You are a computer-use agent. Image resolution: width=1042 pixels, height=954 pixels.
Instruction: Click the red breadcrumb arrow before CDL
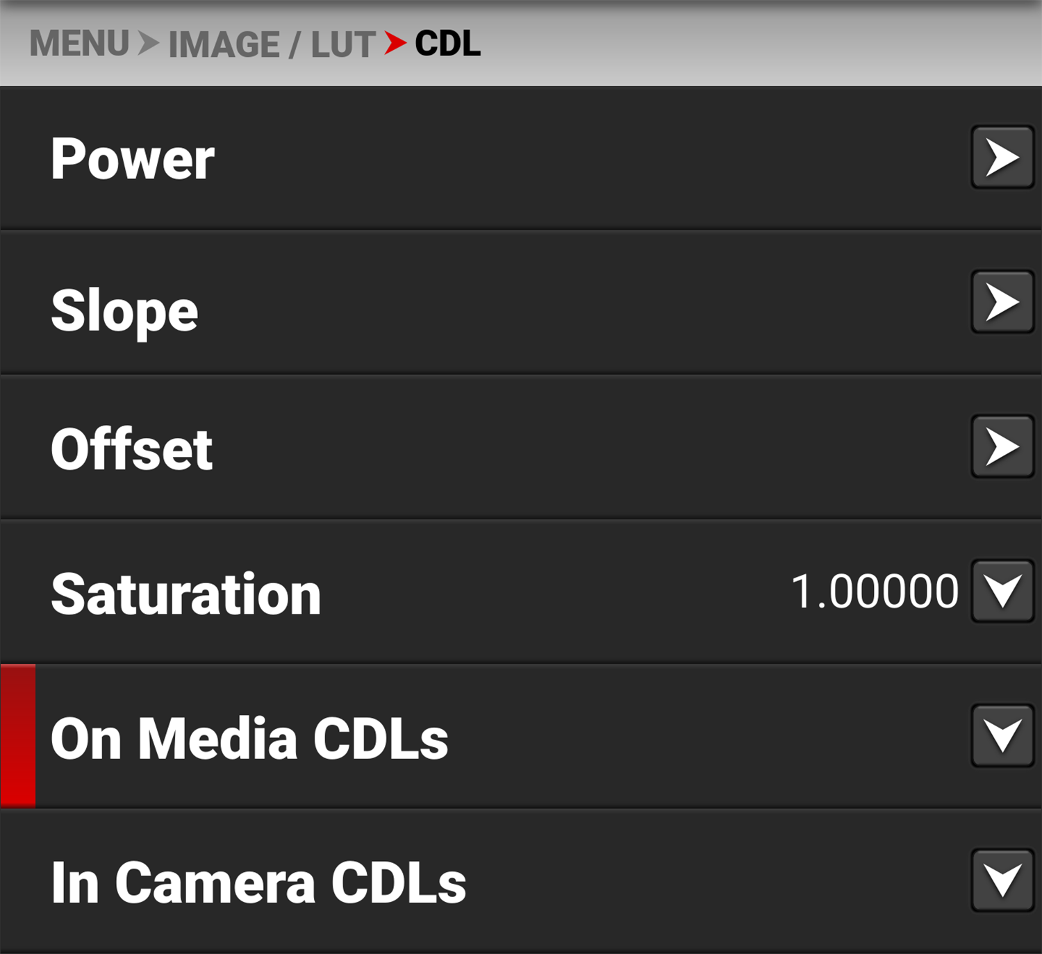(395, 44)
